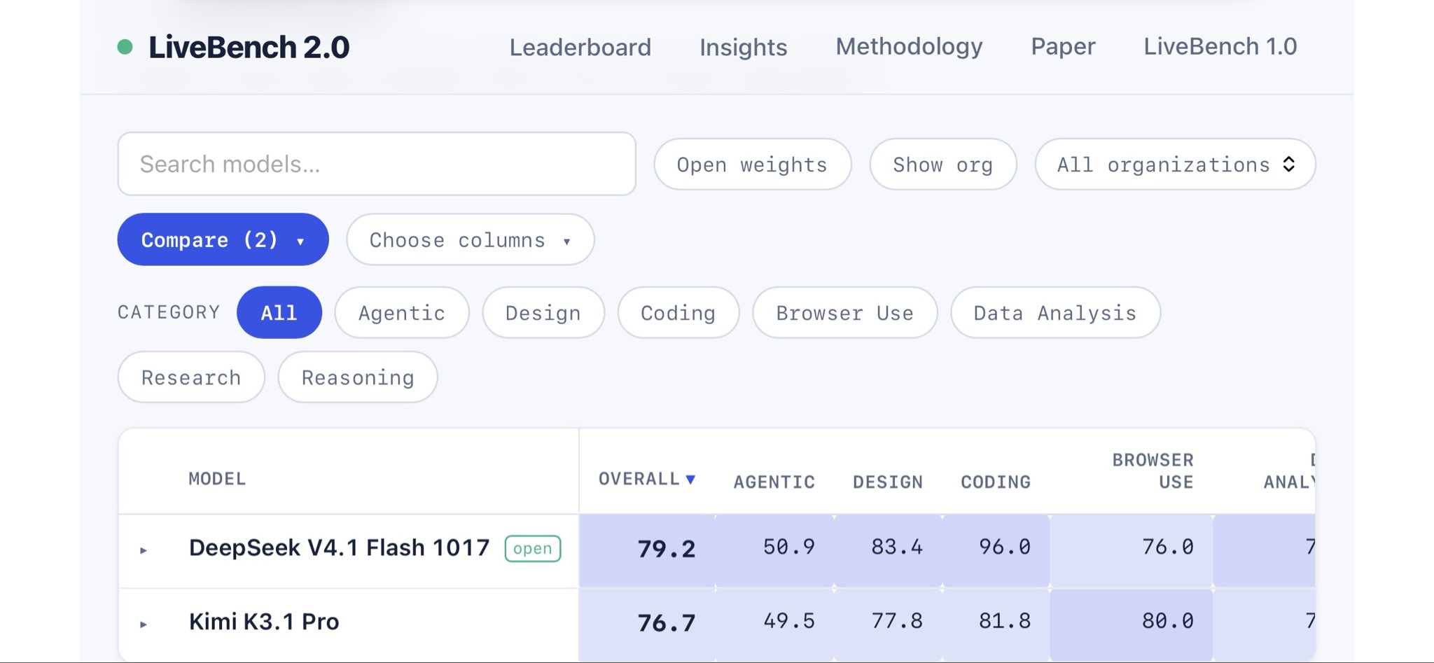Viewport: 1434px width, 663px height.
Task: Sort by the AGENTIC column header
Action: pos(774,482)
